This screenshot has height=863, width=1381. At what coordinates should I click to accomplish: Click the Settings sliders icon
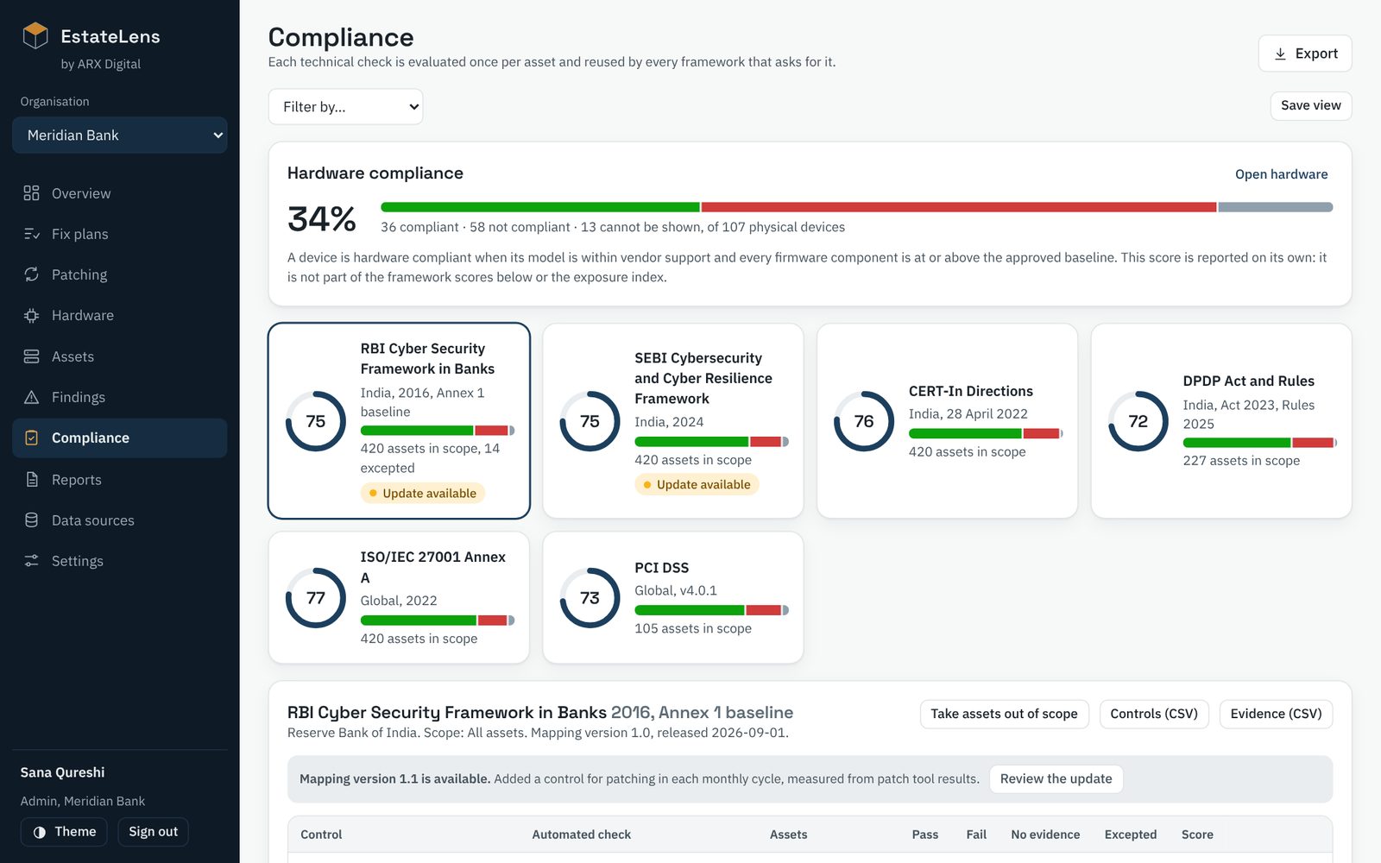pos(31,561)
